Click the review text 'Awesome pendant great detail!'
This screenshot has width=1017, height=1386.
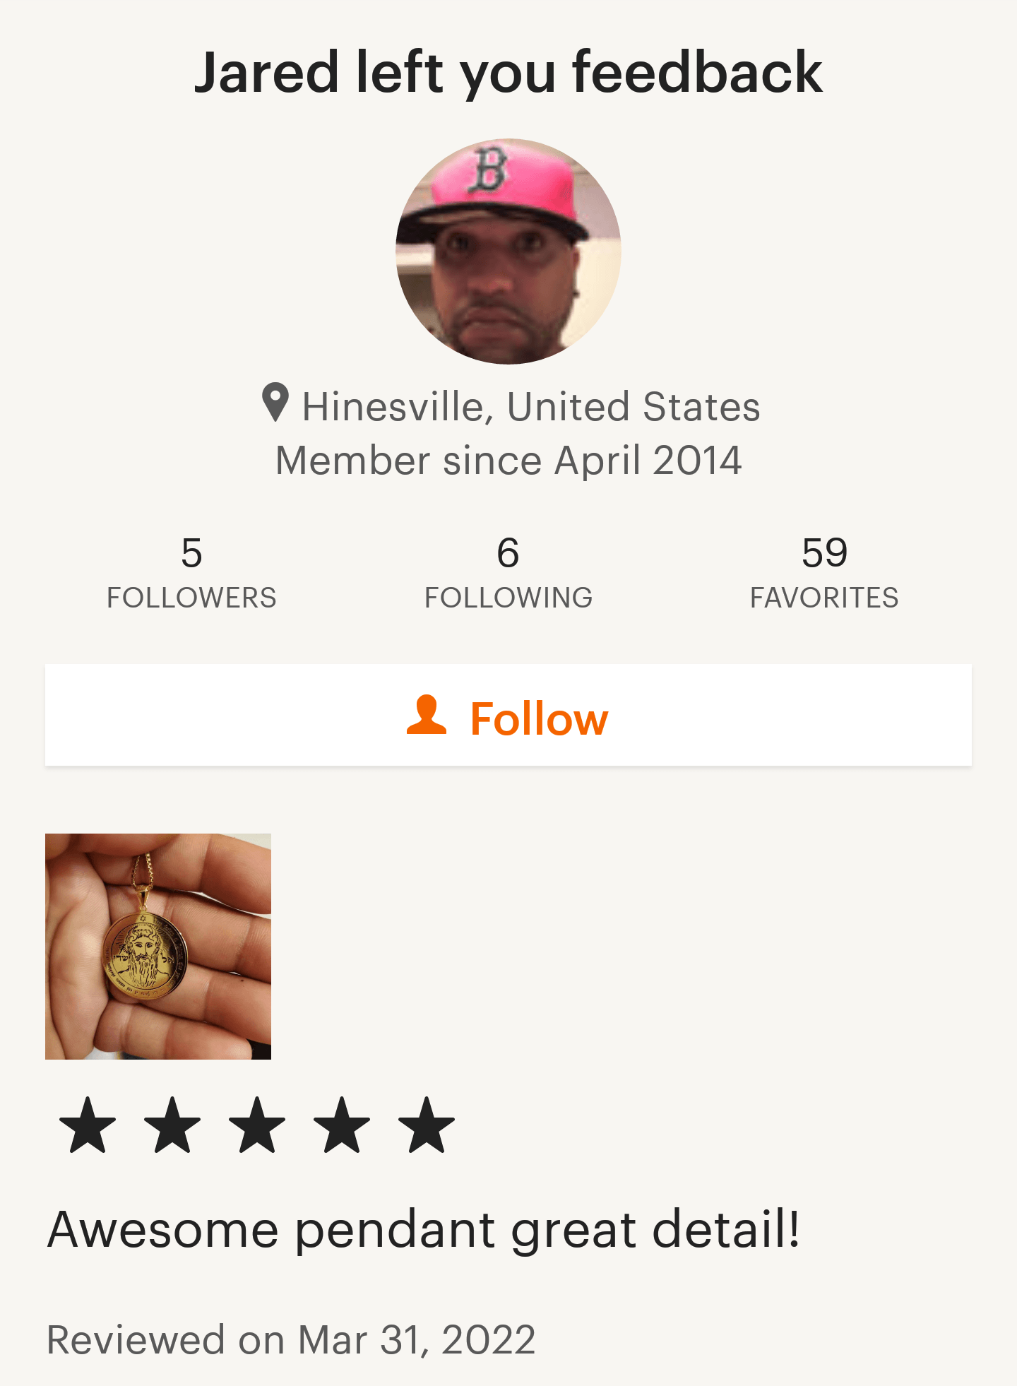(x=424, y=1229)
